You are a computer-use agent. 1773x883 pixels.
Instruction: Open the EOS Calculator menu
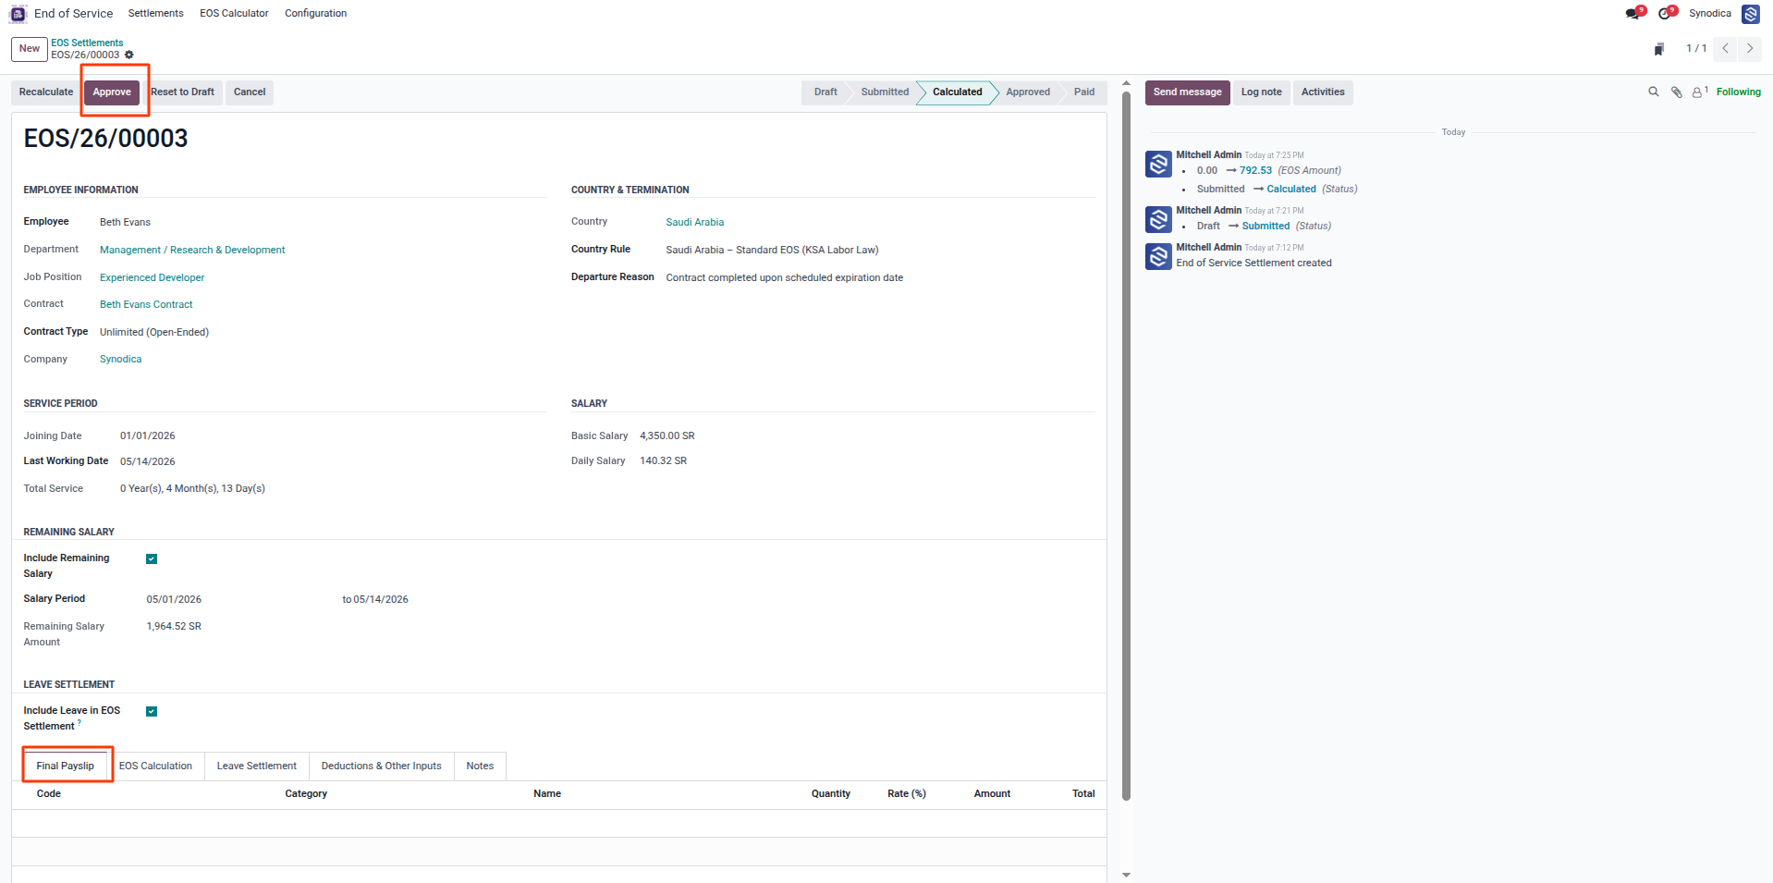[x=234, y=13]
